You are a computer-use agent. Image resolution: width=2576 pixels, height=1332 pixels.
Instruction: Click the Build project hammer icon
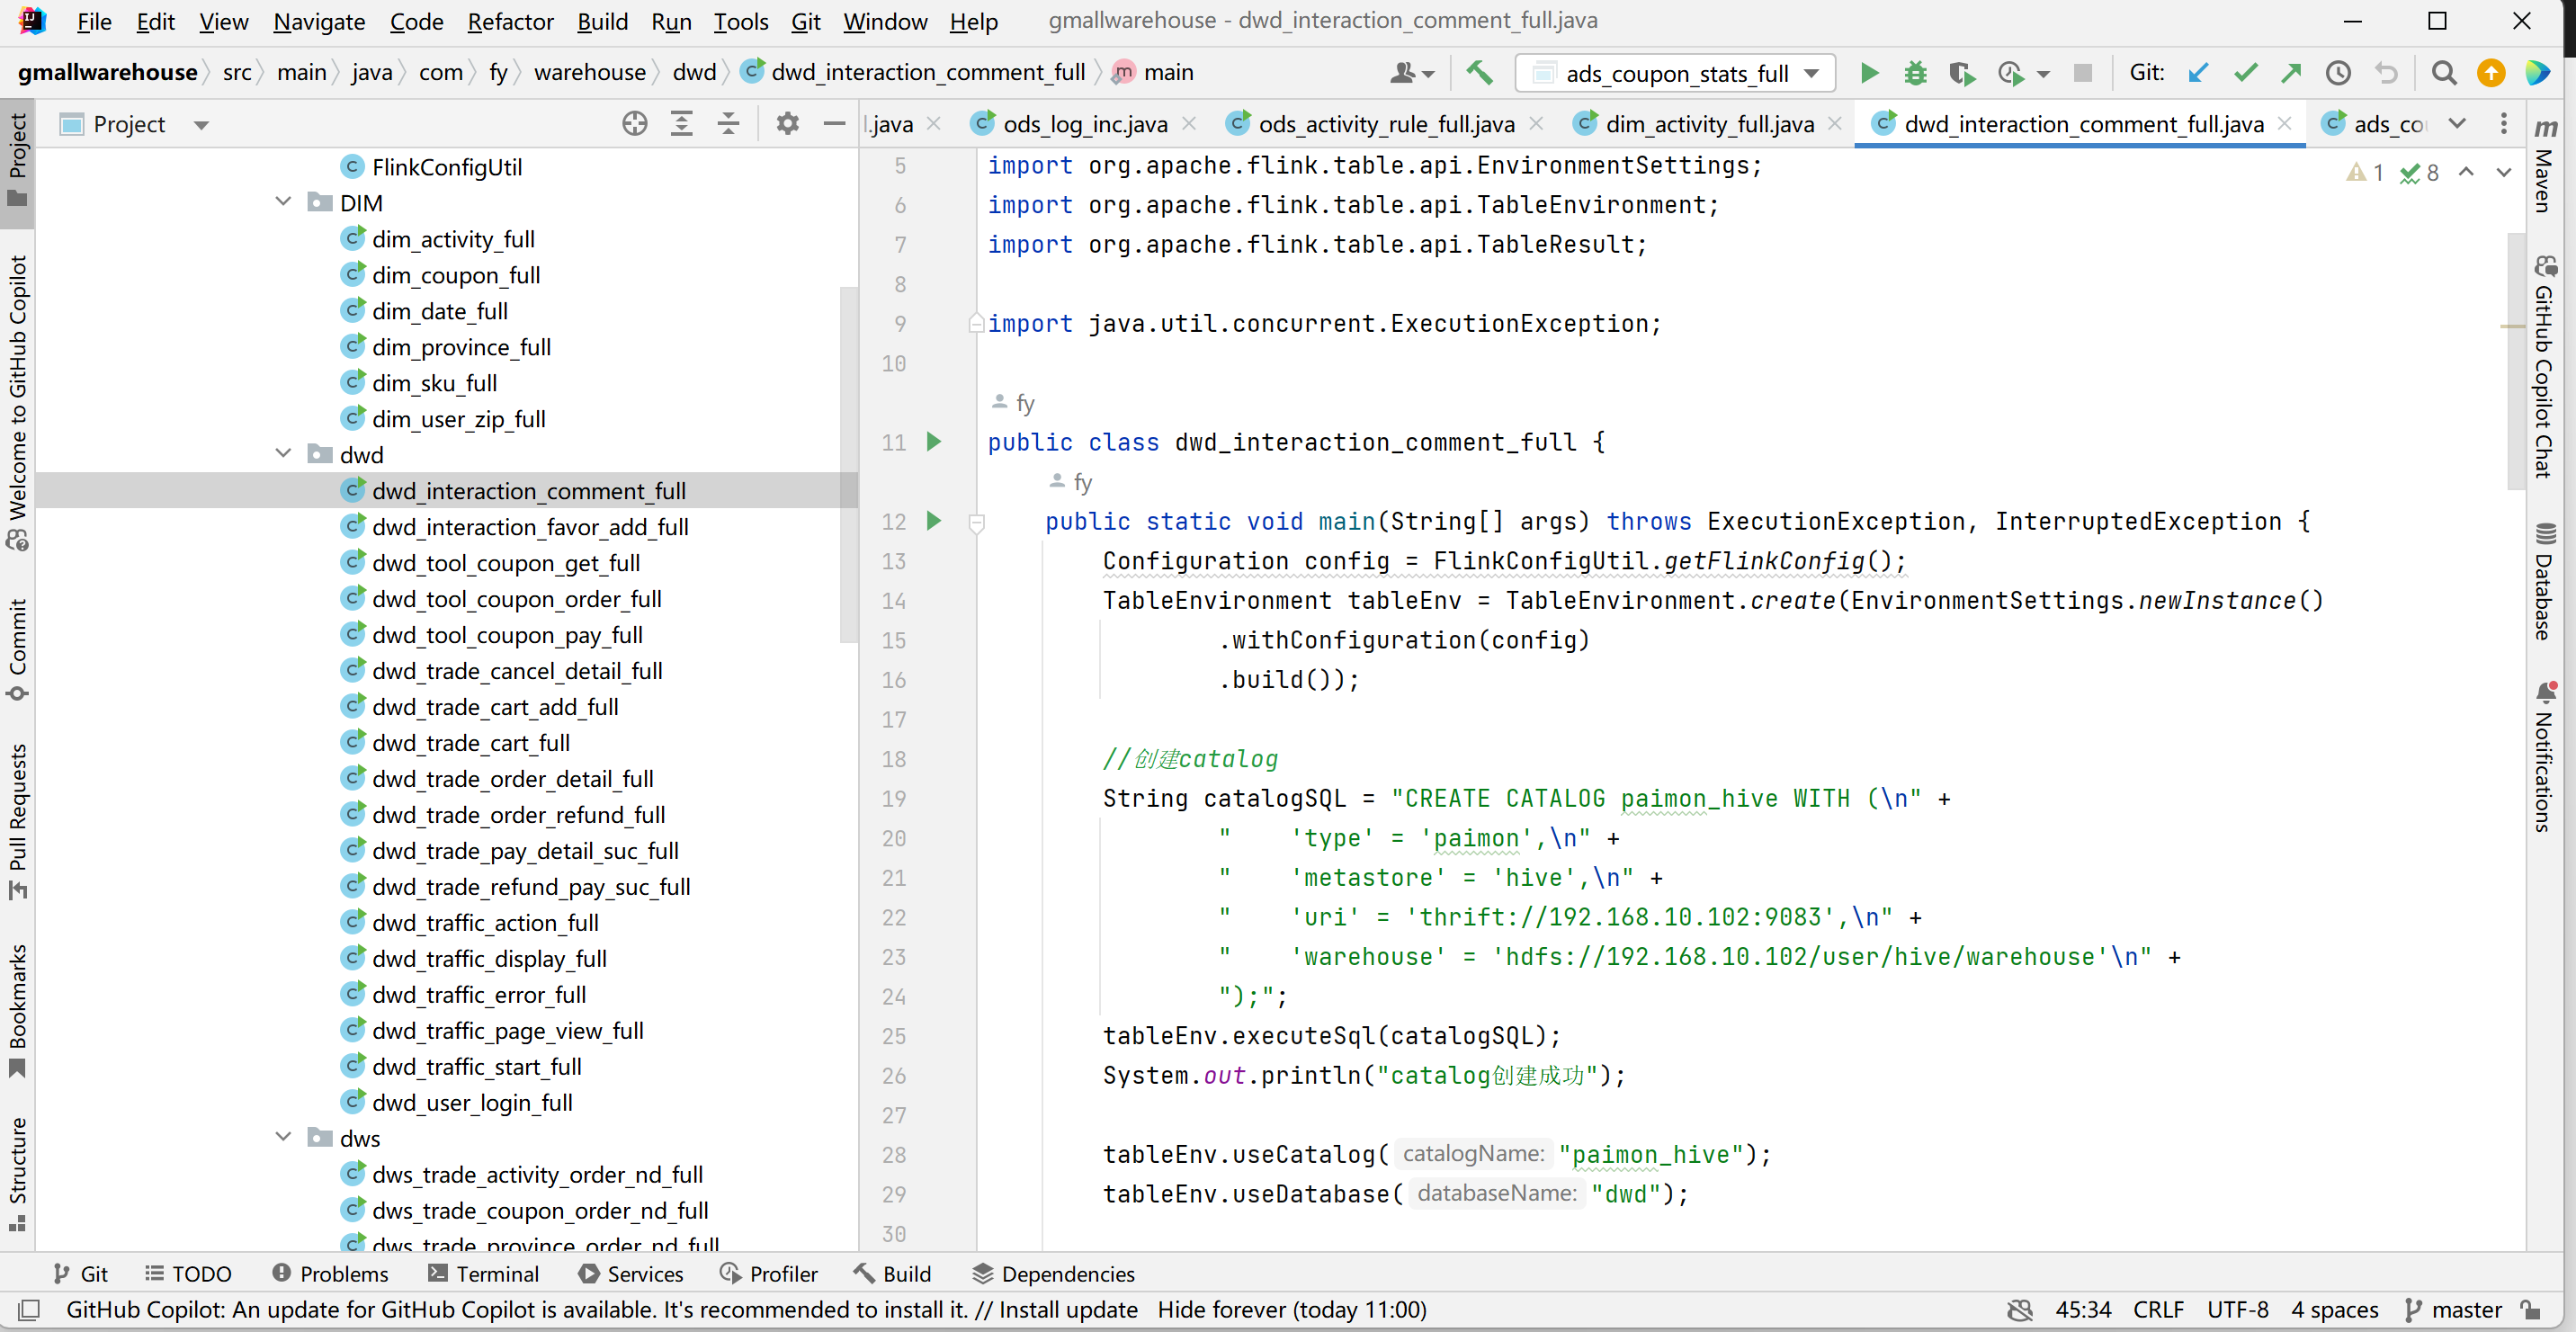click(x=1479, y=73)
